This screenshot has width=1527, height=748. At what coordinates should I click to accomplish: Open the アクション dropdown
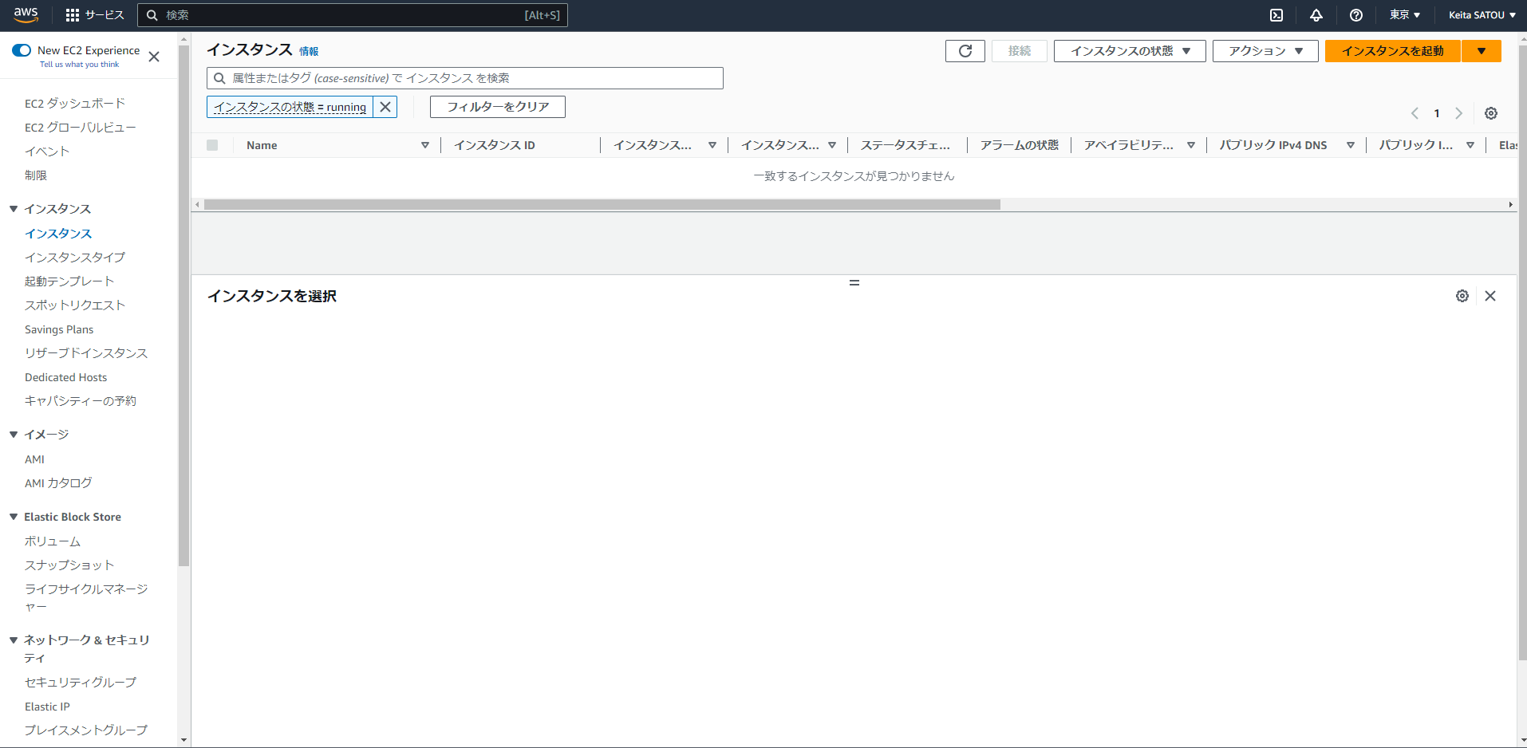(1265, 51)
